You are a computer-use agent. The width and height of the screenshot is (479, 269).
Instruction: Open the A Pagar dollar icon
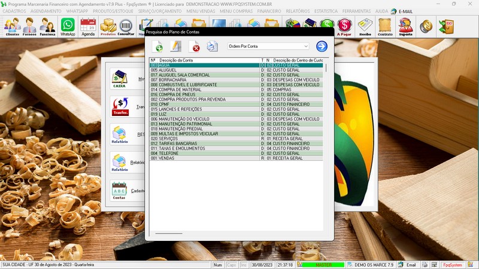344,26
